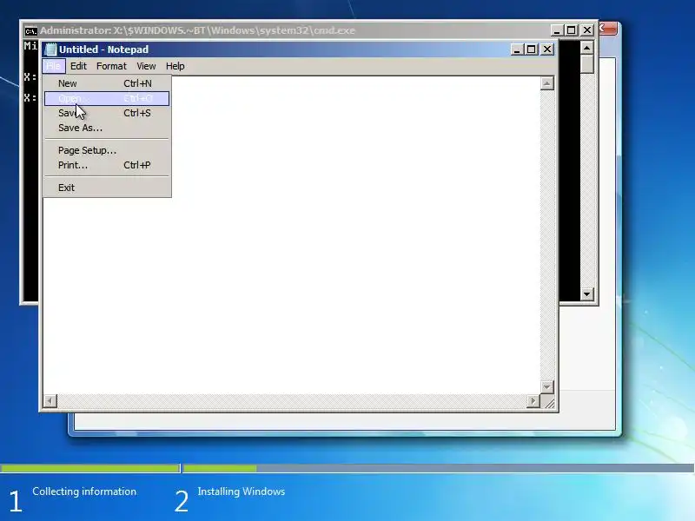Image resolution: width=695 pixels, height=521 pixels.
Task: Open the Help menu
Action: (175, 66)
